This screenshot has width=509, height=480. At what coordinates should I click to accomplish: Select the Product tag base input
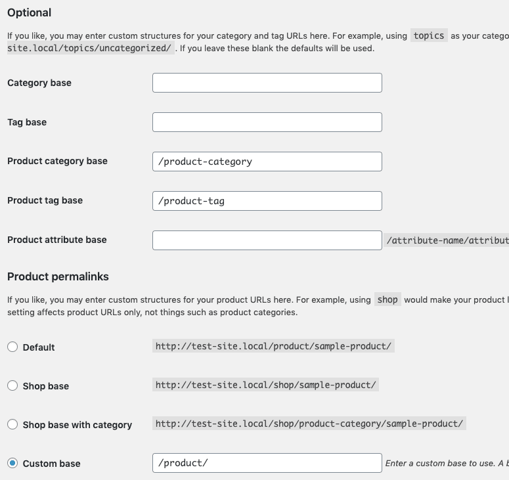coord(267,201)
